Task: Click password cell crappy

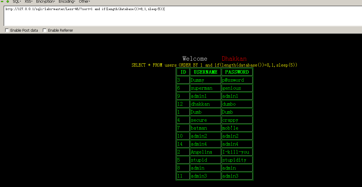Action: [x=237, y=120]
